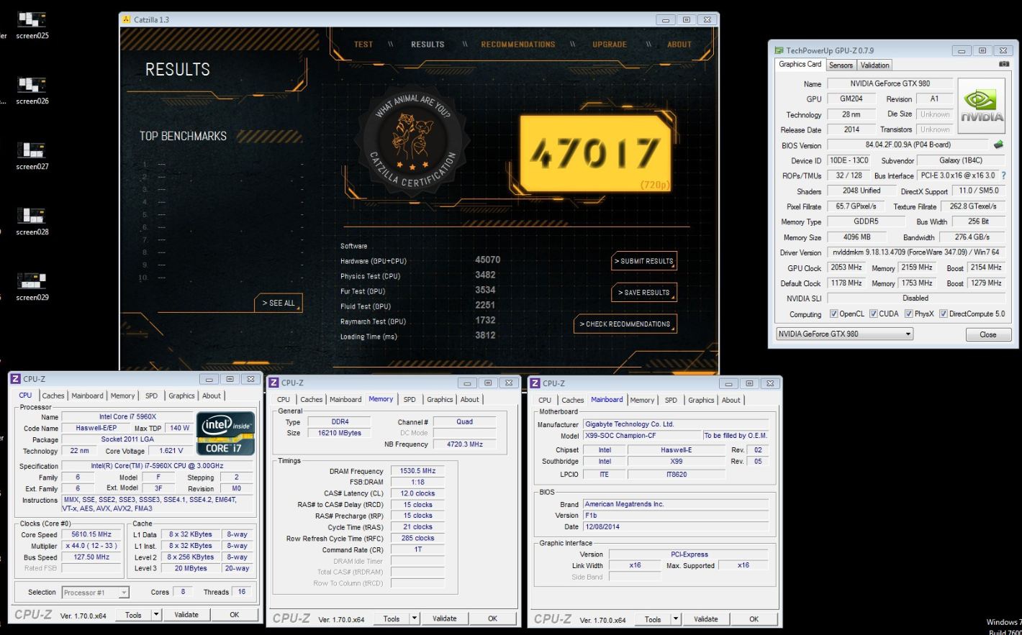The height and width of the screenshot is (635, 1022).
Task: Click the GPU-Z BIOS save chip icon
Action: (999, 145)
